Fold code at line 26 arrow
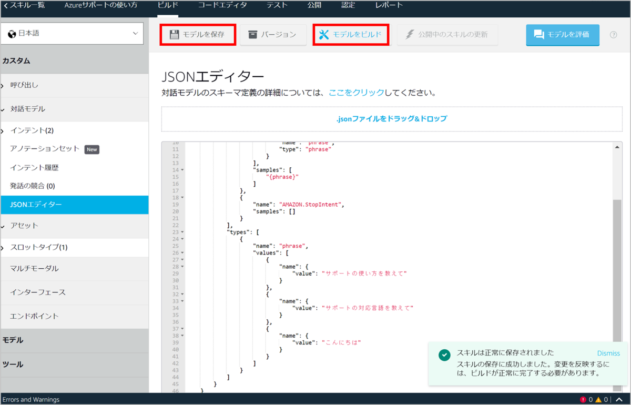The width and height of the screenshot is (631, 405). 182,253
